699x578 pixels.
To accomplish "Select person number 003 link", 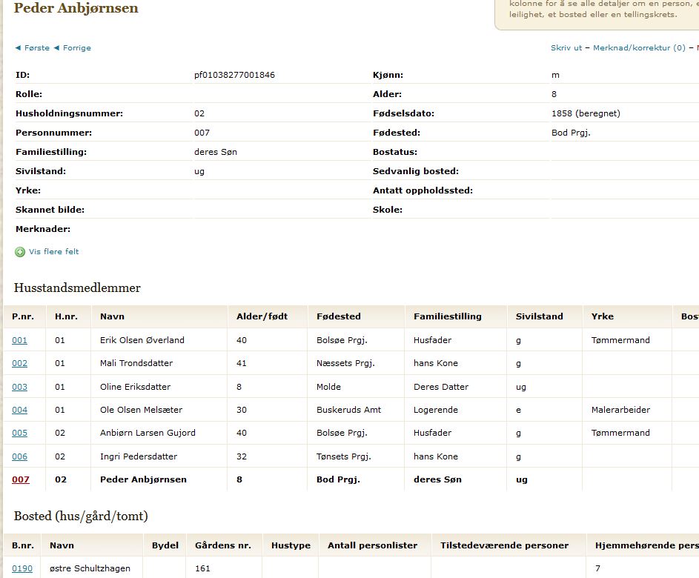I will click(19, 387).
